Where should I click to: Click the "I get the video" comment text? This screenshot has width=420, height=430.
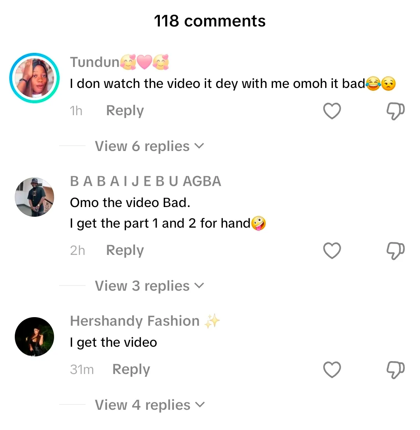114,342
